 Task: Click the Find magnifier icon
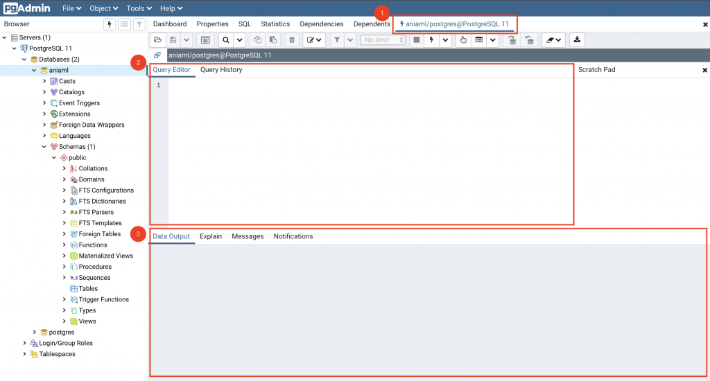tap(225, 39)
